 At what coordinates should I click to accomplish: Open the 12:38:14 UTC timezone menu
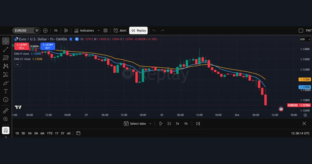click(x=301, y=133)
